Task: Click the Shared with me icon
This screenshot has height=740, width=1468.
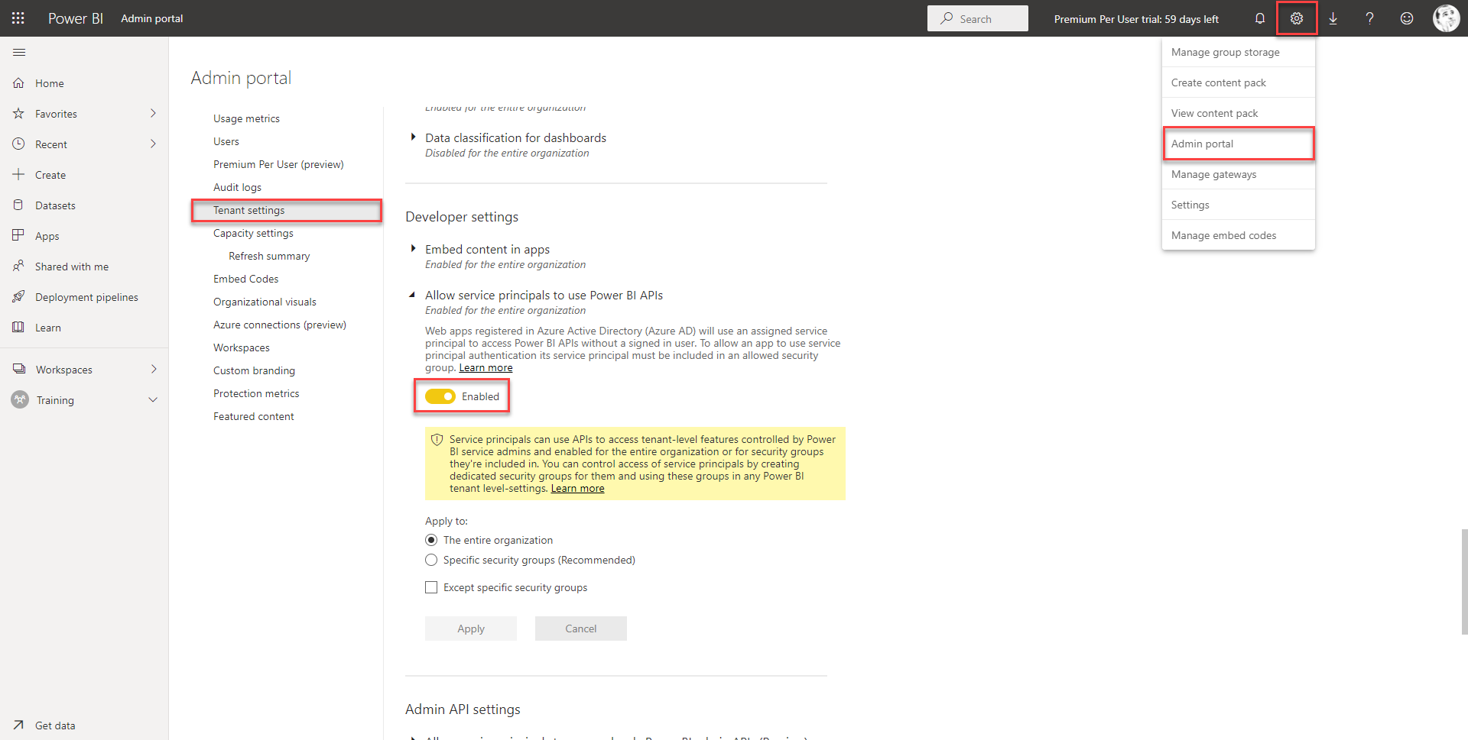Action: (18, 267)
